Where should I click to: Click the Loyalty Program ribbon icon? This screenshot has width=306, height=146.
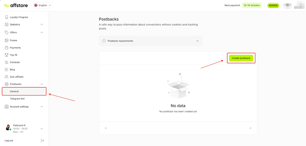(x=7, y=17)
